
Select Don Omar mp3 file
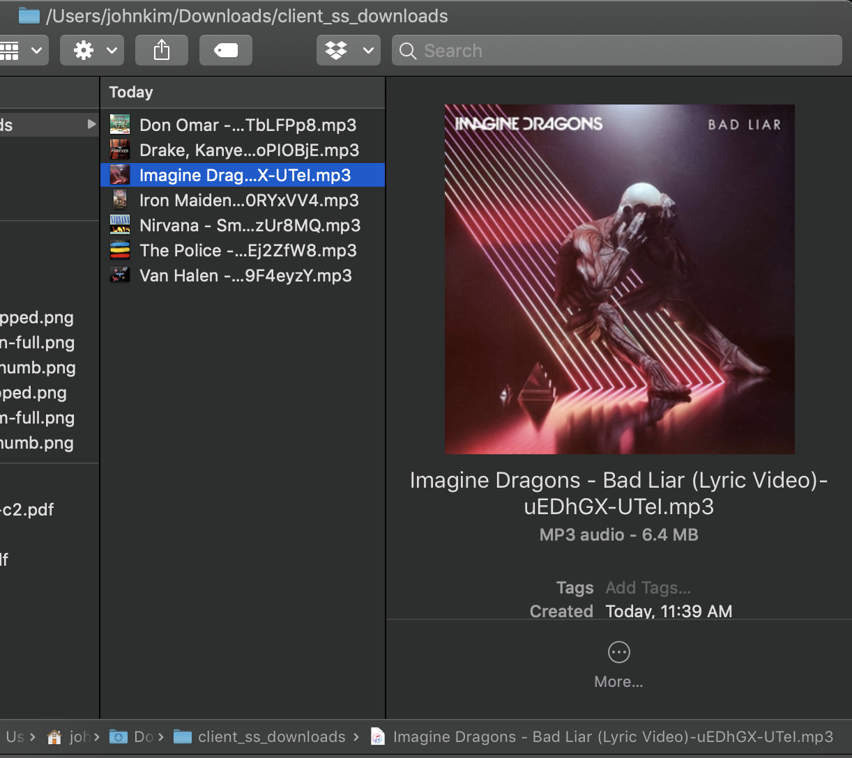(243, 125)
